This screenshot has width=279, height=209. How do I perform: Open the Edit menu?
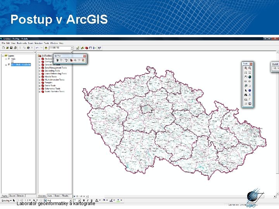pos(8,43)
